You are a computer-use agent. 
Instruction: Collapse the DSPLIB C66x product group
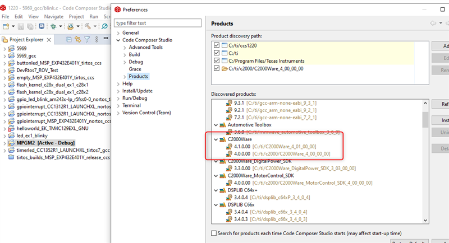pos(216,205)
